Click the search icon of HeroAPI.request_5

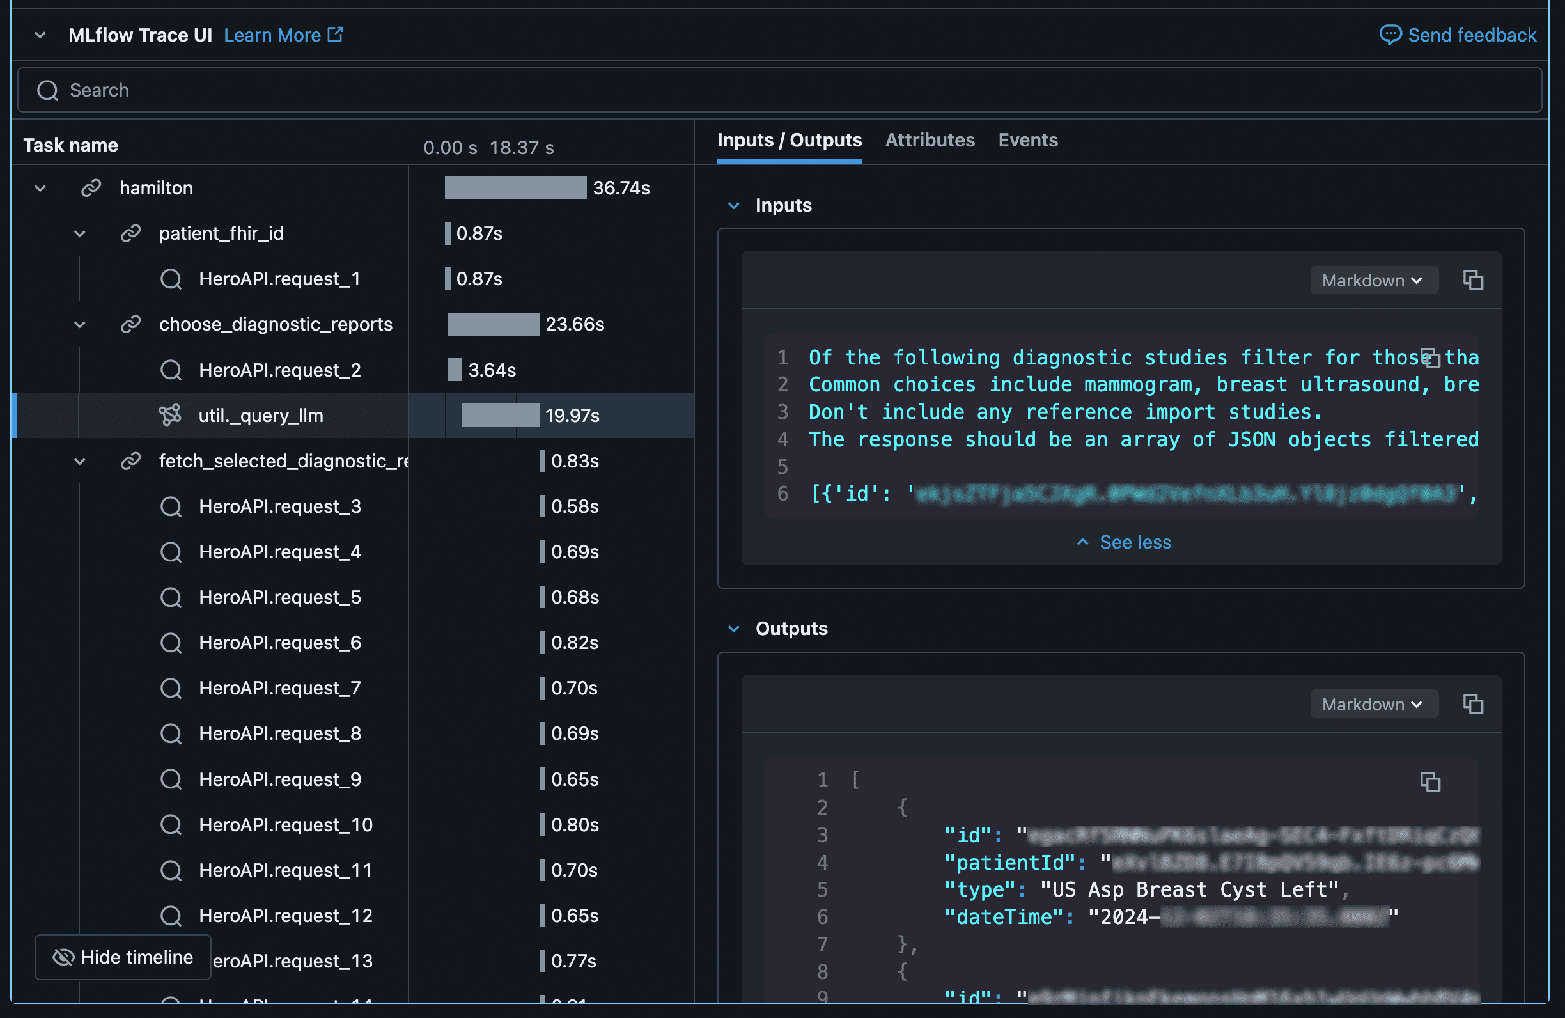point(171,597)
